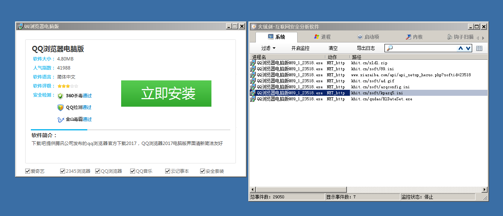The height and width of the screenshot is (216, 503).
Task: Uncheck the 爱奇艺 checkbox
Action: (x=27, y=171)
